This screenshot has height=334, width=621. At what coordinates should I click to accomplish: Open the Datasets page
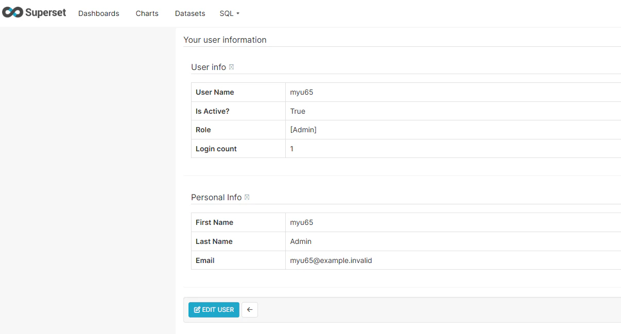click(190, 13)
